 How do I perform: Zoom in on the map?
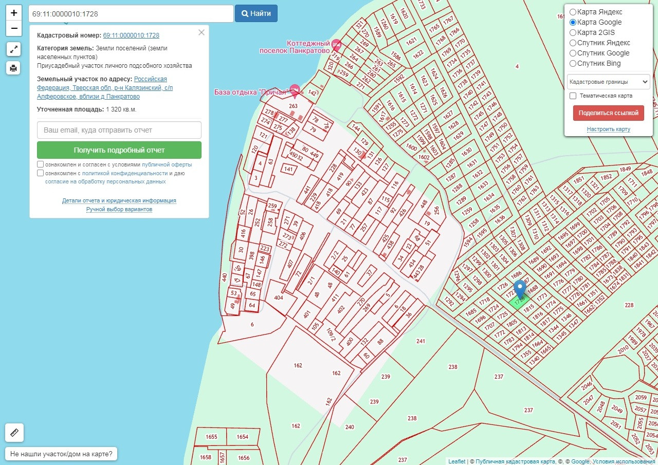(x=14, y=13)
